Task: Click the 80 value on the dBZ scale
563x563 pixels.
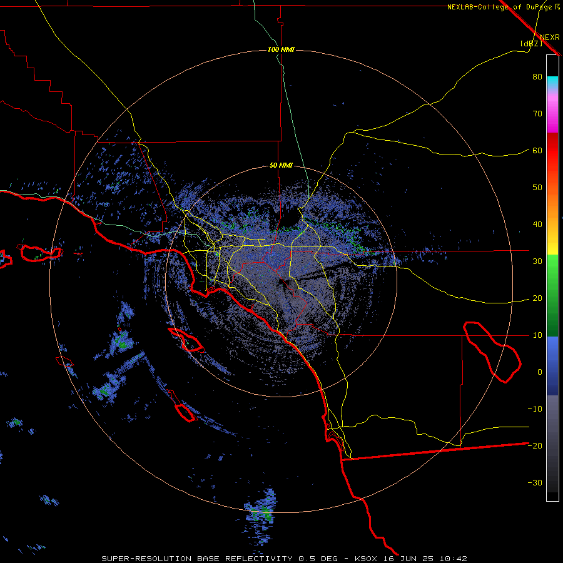Action: tap(537, 77)
